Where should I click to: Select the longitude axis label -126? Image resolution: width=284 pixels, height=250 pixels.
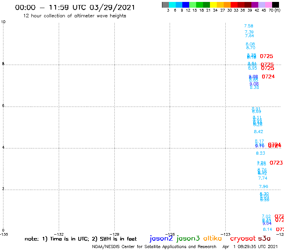coord(170,234)
